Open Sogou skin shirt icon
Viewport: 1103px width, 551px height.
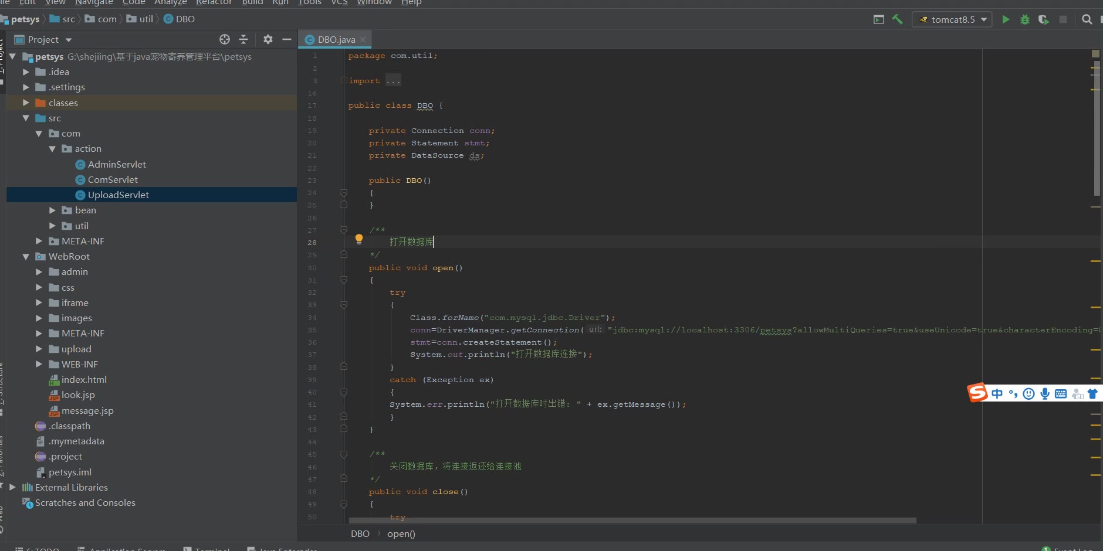1092,393
